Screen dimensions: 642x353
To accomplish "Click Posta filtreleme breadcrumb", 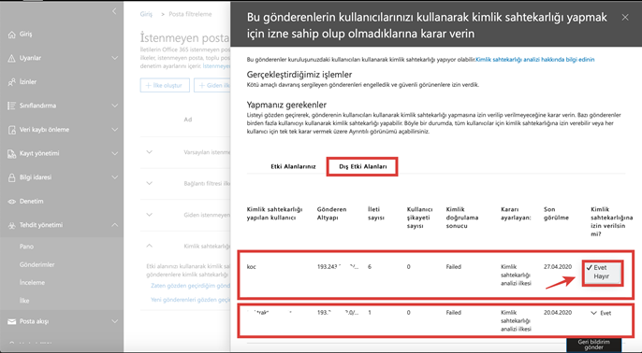I will coord(190,14).
